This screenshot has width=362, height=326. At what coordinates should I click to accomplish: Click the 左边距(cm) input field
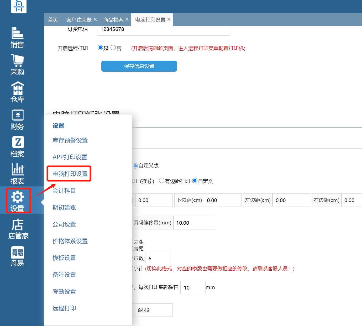tap(291, 200)
